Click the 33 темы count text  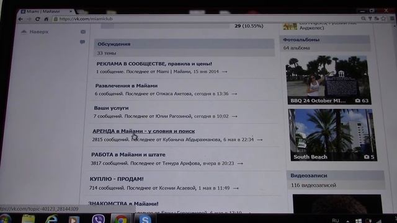(107, 53)
